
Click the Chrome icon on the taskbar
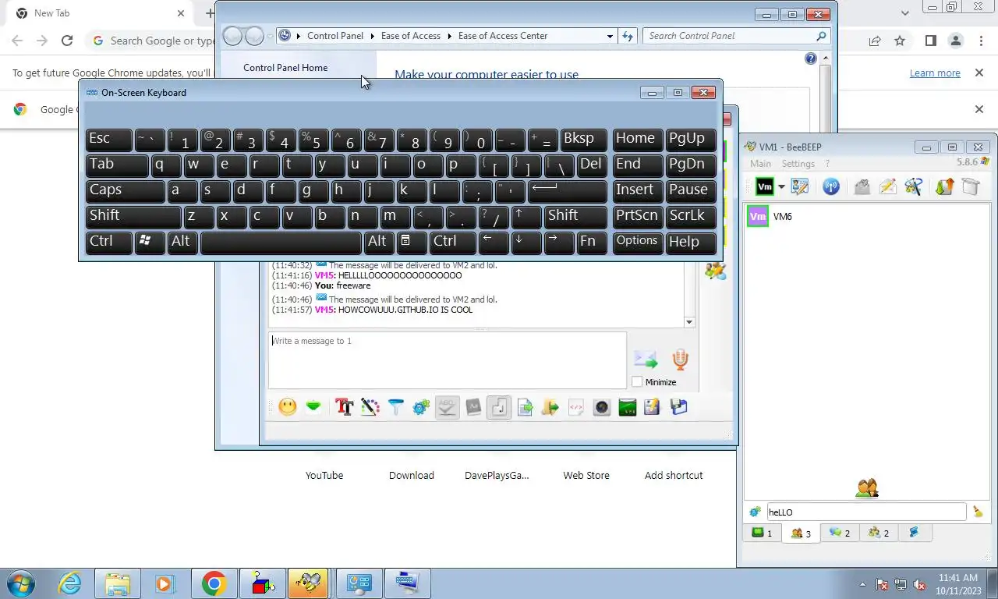(214, 583)
